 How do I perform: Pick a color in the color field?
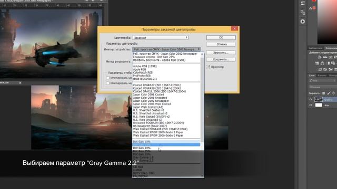click(327, 22)
